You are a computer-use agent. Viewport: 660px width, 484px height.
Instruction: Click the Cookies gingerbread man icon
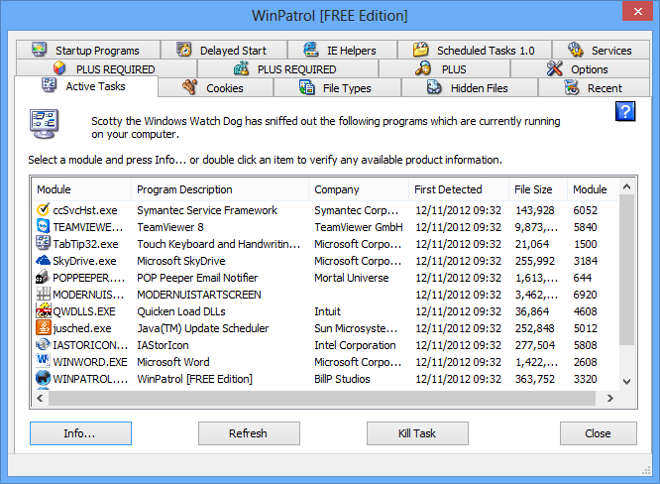(x=190, y=87)
